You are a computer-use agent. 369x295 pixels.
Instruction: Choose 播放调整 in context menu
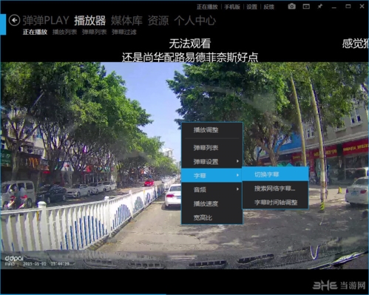pyautogui.click(x=212, y=130)
